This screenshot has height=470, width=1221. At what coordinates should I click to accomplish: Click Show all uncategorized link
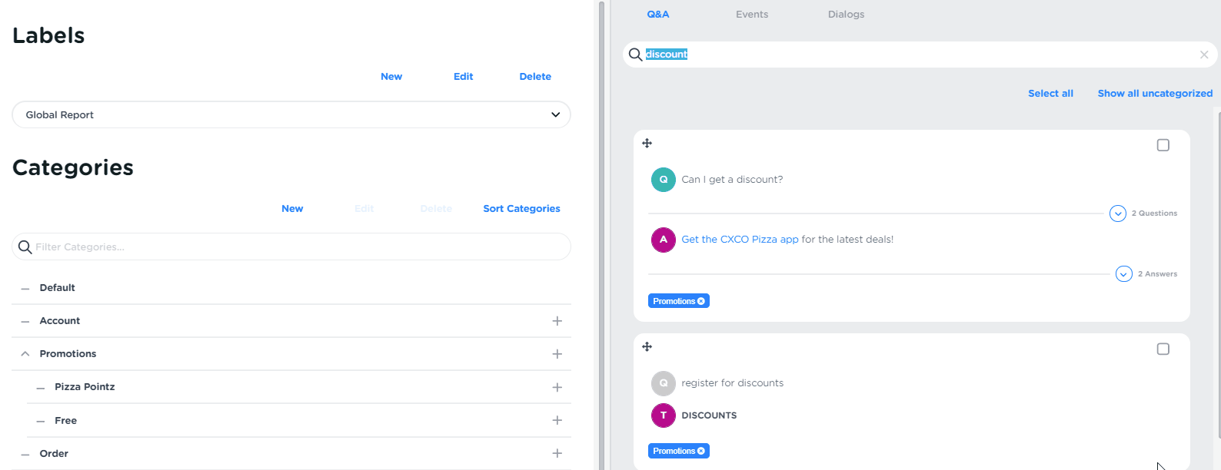tap(1155, 94)
